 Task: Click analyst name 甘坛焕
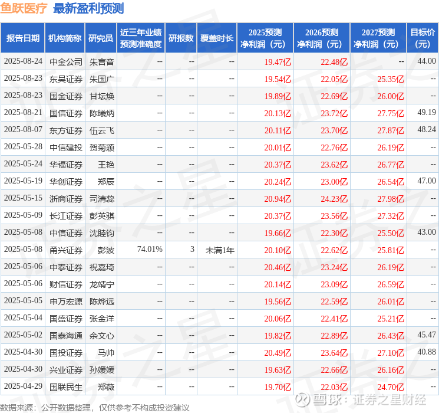coord(101,96)
